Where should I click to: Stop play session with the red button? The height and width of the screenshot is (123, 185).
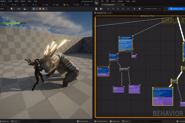(x=40, y=9)
